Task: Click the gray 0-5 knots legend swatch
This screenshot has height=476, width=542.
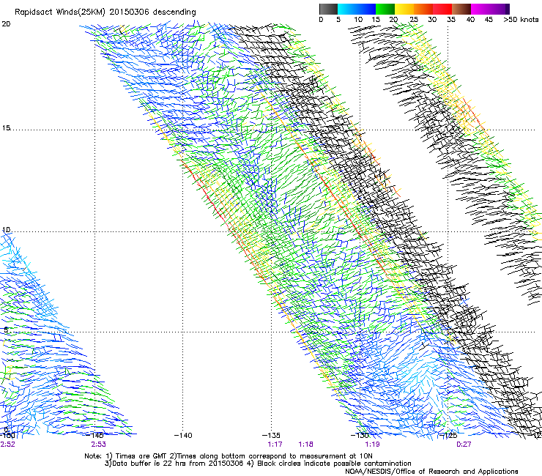Action: tap(328, 9)
